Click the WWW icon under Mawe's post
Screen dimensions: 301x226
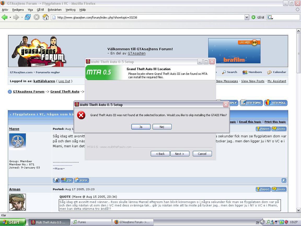(x=82, y=180)
